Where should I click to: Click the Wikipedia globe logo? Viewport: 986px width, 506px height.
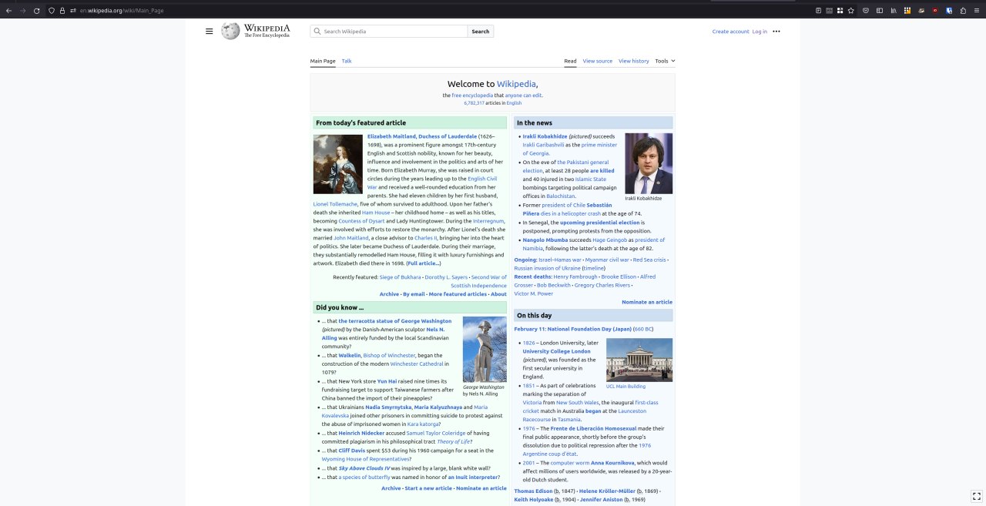(x=230, y=31)
